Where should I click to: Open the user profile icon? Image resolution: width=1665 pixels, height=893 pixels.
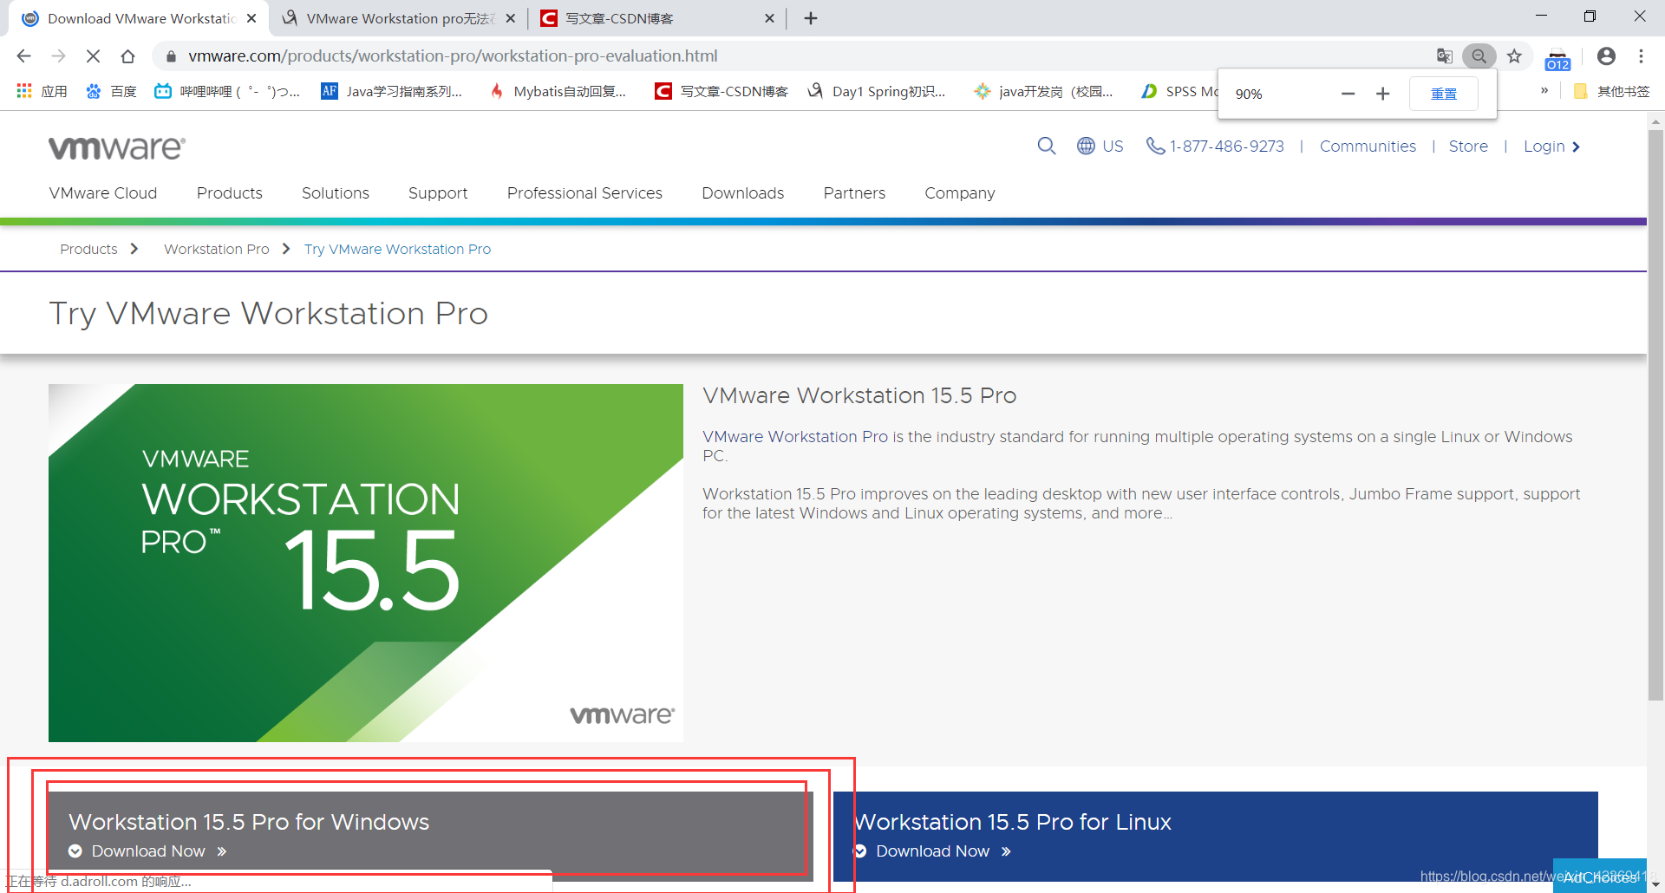[x=1606, y=56]
